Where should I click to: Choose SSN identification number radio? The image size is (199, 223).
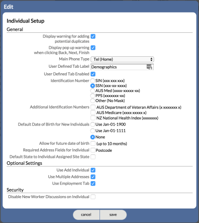coord(93,86)
